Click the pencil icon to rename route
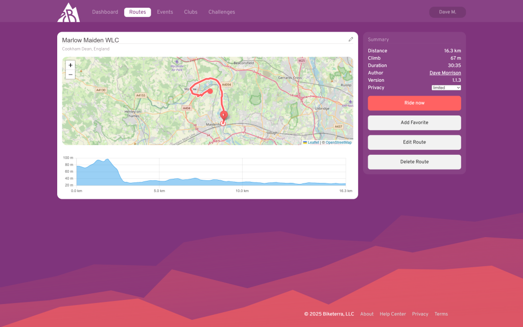 [351, 39]
